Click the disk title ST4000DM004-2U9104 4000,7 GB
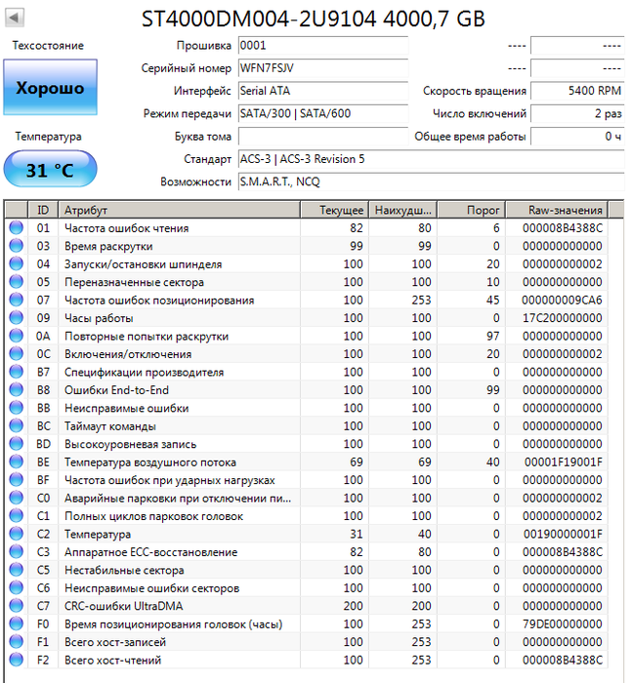 coord(314,19)
